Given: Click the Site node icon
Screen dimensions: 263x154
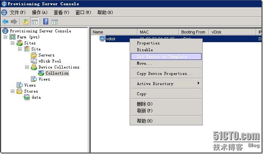Looking at the screenshot, I should pyautogui.click(x=27, y=49).
